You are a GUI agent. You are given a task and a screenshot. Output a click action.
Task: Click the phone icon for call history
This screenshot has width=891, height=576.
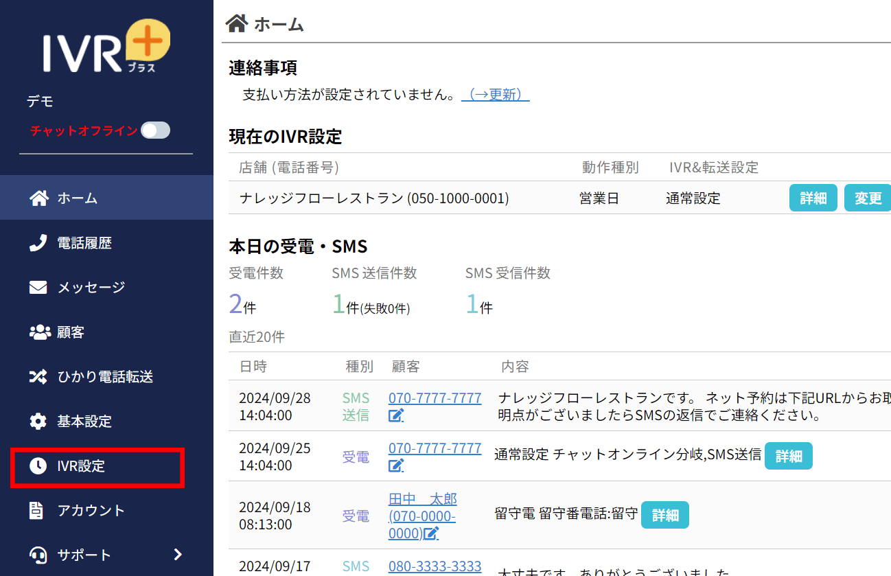point(38,243)
